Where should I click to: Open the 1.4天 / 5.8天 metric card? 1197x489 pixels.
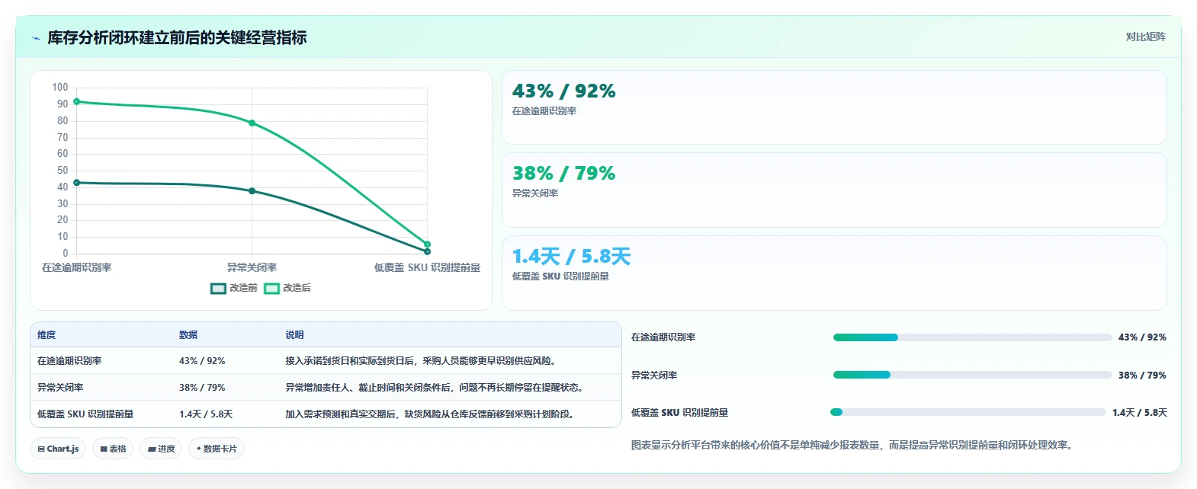(834, 273)
